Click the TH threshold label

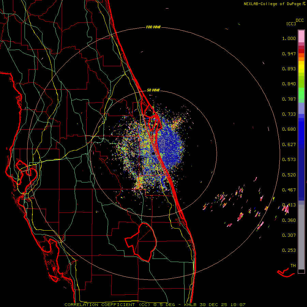(x=293, y=266)
